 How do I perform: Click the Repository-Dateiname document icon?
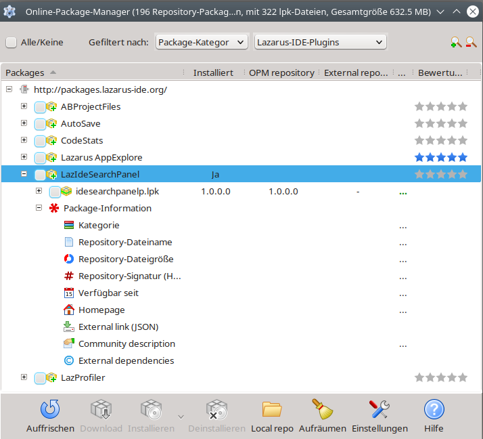point(69,242)
